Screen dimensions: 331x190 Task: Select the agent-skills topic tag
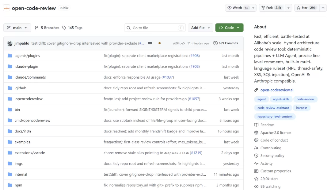click(281, 99)
